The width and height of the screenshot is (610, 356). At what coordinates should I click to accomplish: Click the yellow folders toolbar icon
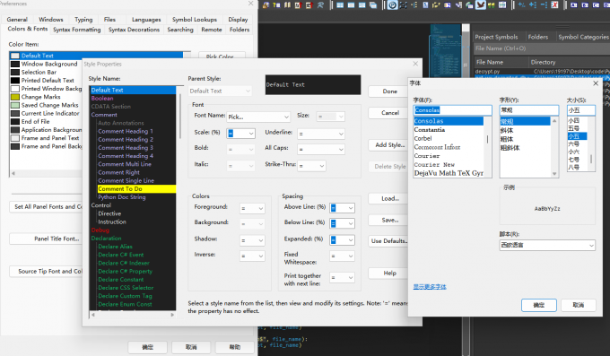(436, 5)
